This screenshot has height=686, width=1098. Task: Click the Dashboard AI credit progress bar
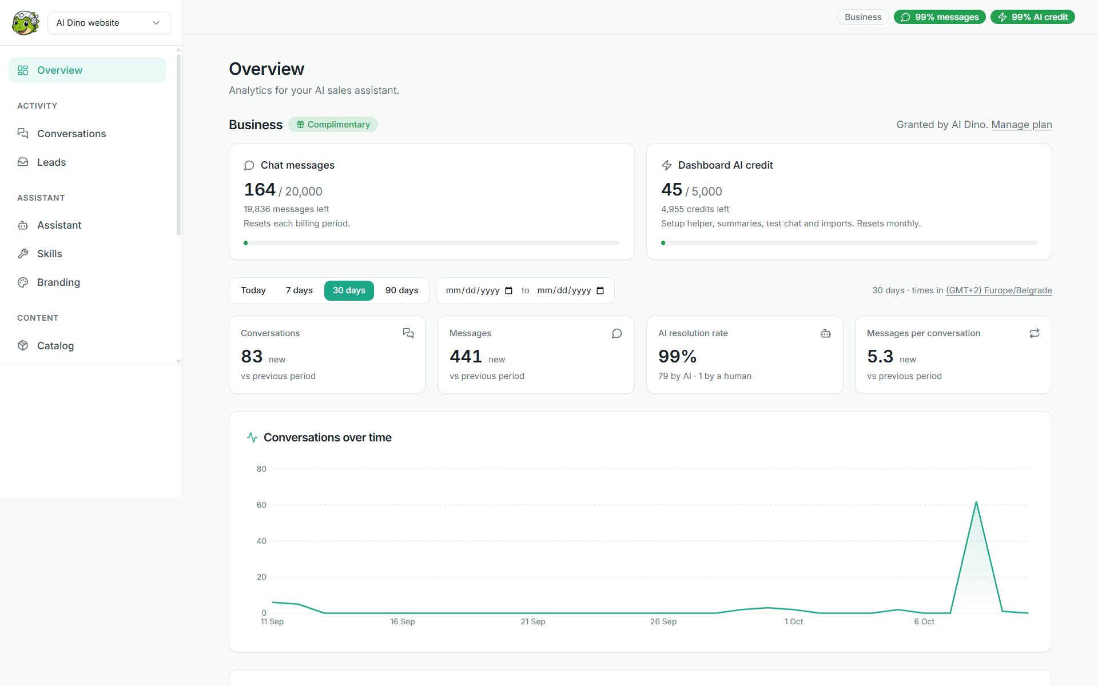click(849, 243)
